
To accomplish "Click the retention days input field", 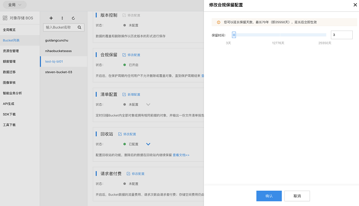I will pyautogui.click(x=341, y=35).
